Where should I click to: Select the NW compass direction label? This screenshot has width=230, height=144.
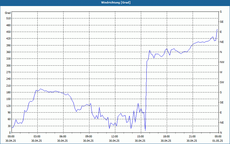[x=222, y=62]
